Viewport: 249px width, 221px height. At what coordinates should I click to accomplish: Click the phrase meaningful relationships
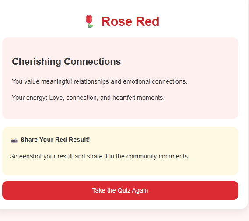coord(75,81)
